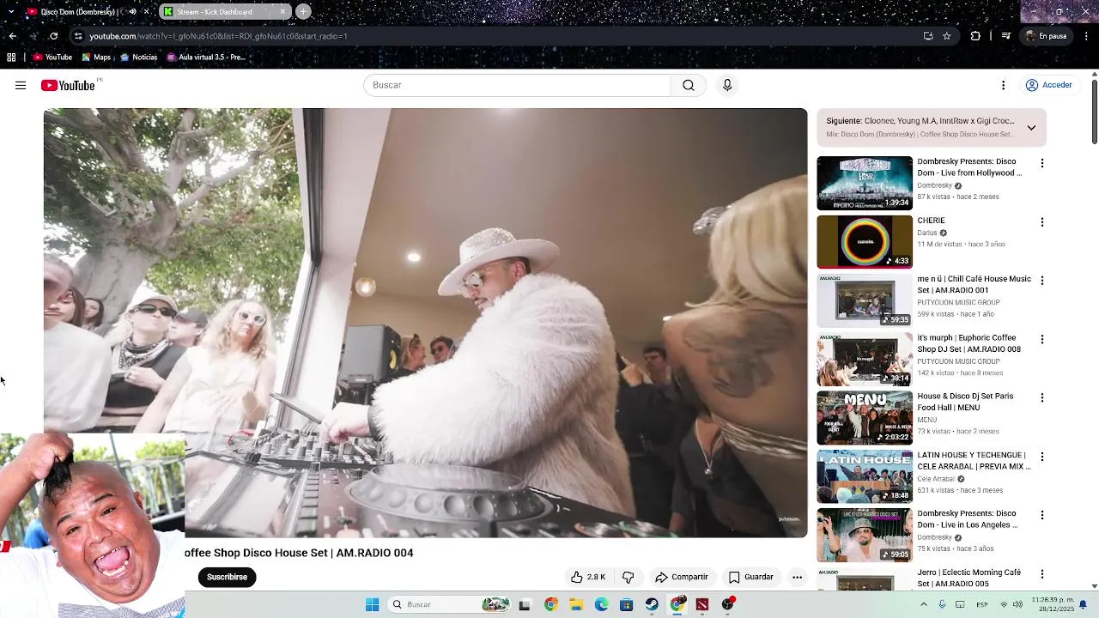Viewport: 1099px width, 618px height.
Task: Switch to Disco Dom (Dombresky) browser tab
Action: 77,12
